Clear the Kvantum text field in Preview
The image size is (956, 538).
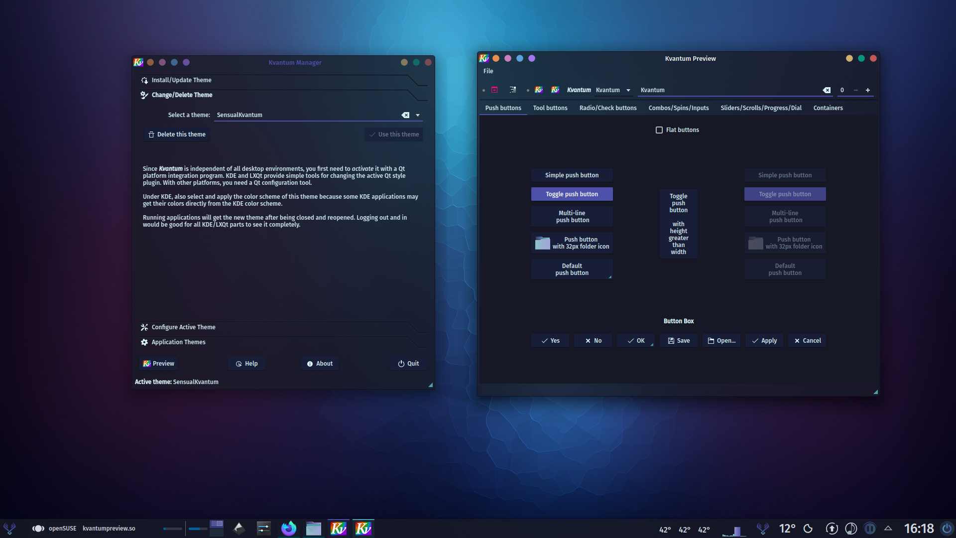tap(827, 90)
